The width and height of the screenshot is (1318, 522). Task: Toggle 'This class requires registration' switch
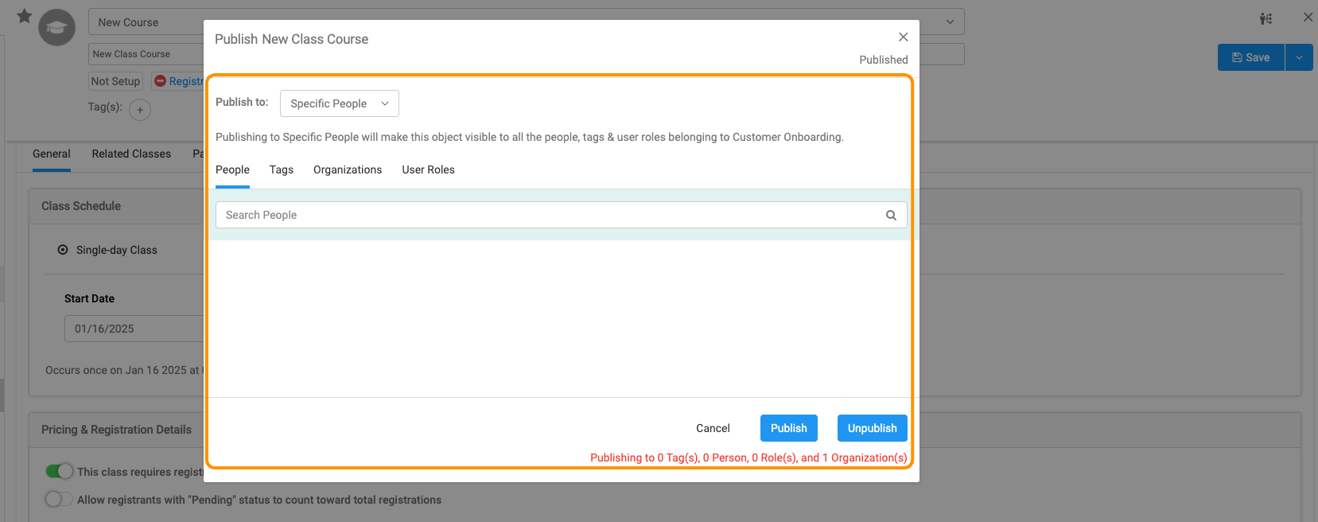(x=60, y=471)
